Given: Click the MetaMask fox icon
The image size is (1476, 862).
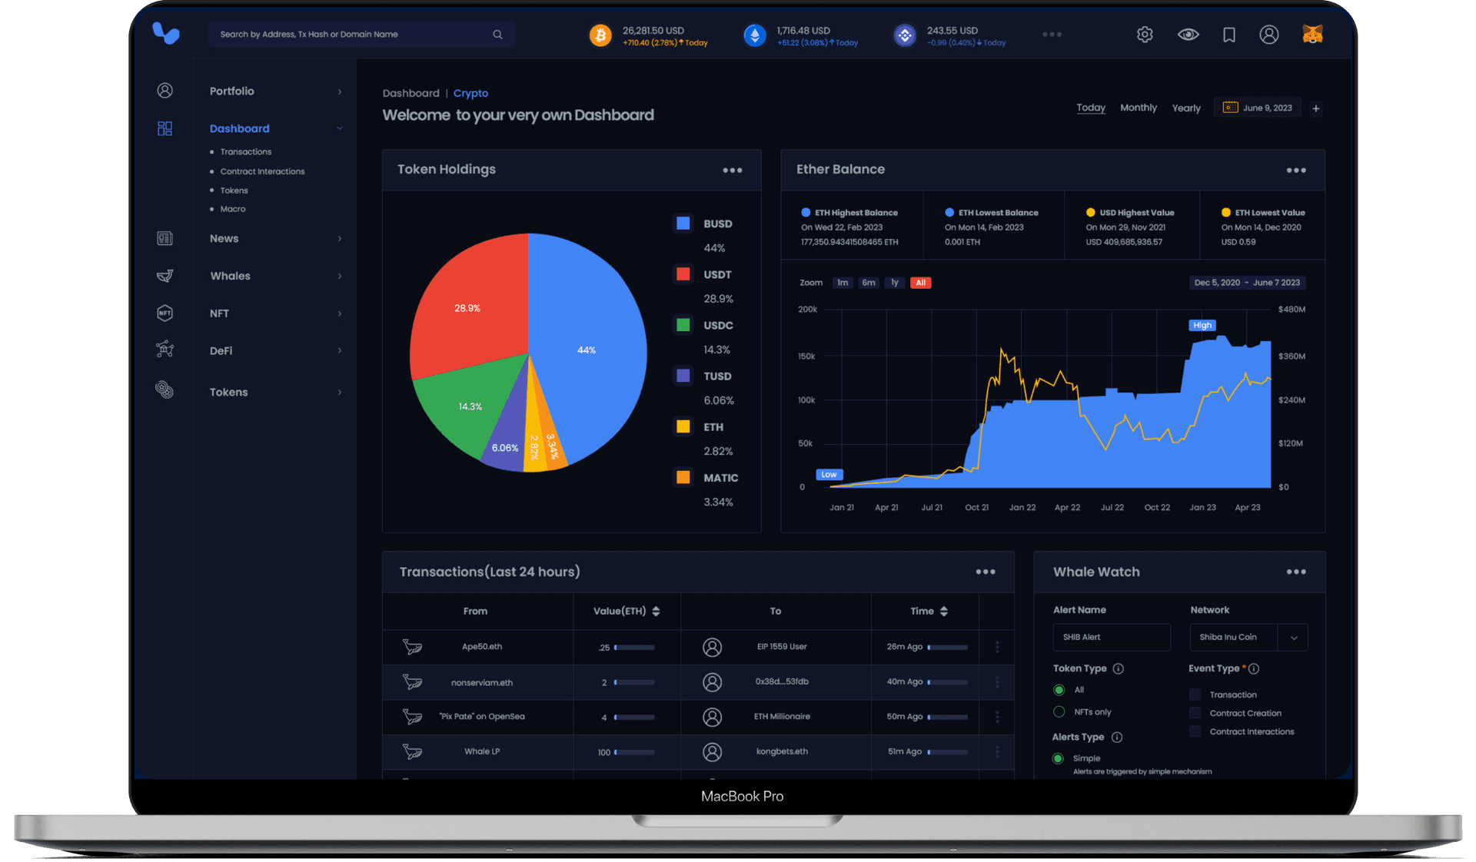Looking at the screenshot, I should pyautogui.click(x=1312, y=34).
